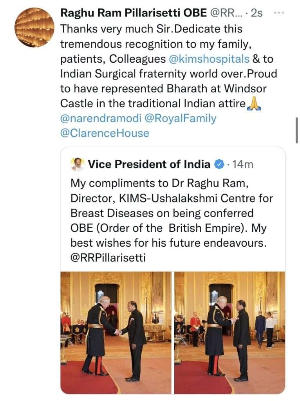
Task: Open Raghu Ram Pillarisetti's profile avatar
Action: click(34, 27)
